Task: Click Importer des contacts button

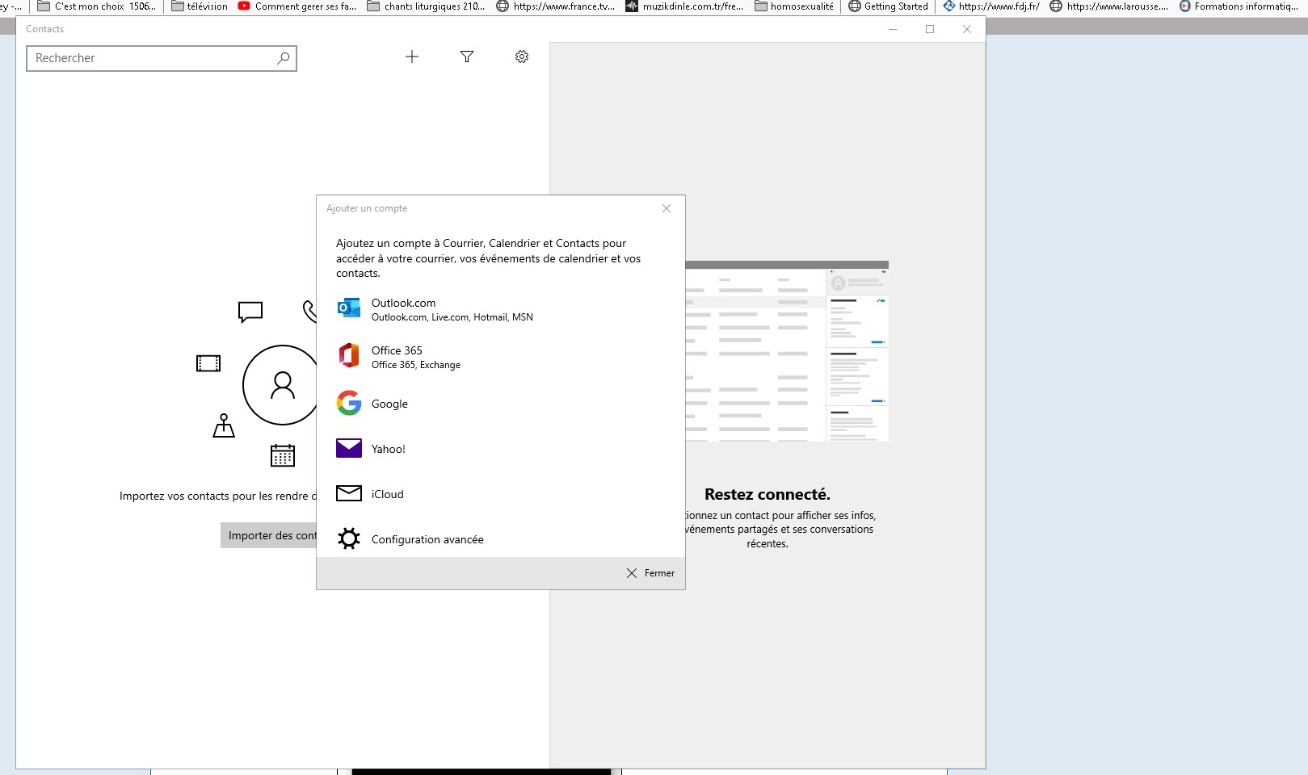Action: point(269,535)
